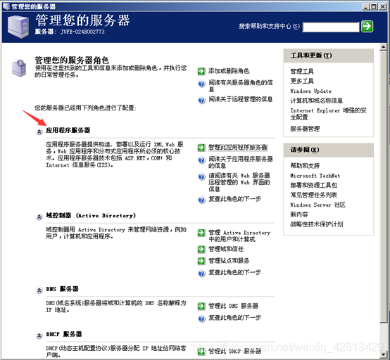Open Windows Update link
Image resolution: width=390 pixels, height=360 pixels.
click(x=310, y=91)
